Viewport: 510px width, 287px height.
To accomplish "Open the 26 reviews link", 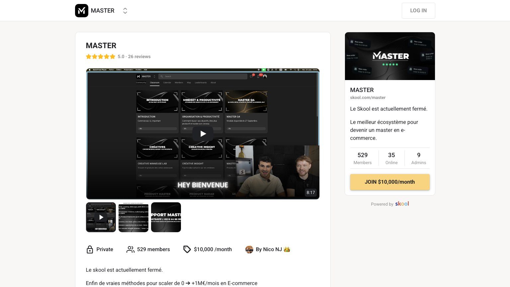I will tap(139, 56).
